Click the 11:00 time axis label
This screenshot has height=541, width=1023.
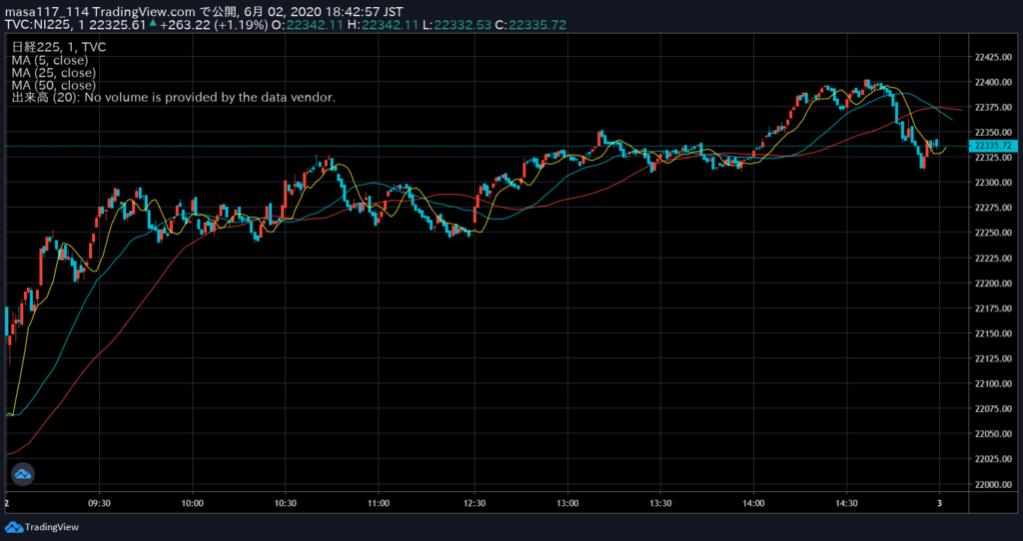click(379, 503)
